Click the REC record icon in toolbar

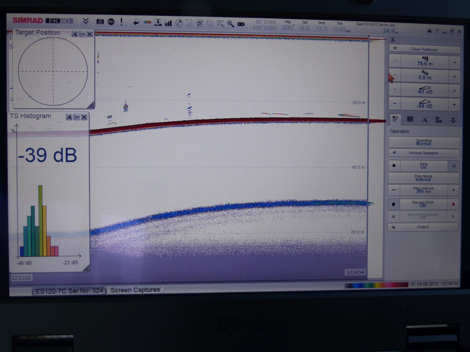tap(111, 22)
